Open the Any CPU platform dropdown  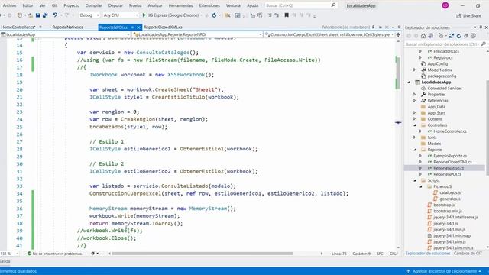click(121, 15)
